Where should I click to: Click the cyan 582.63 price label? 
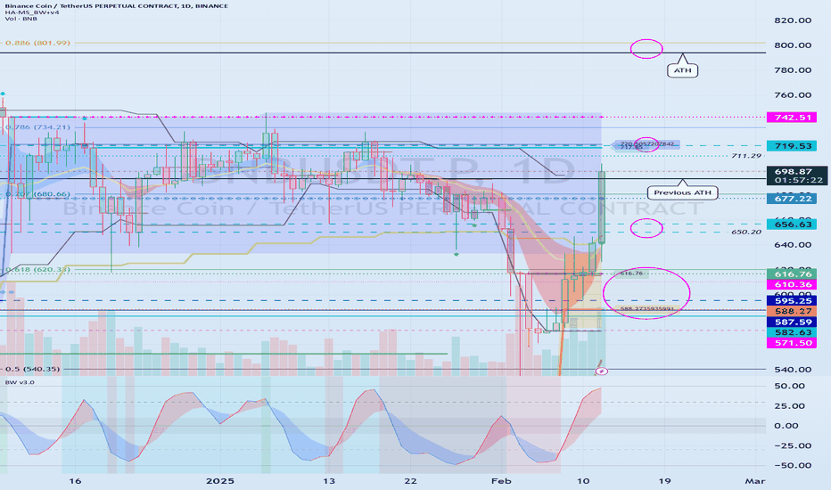click(792, 332)
